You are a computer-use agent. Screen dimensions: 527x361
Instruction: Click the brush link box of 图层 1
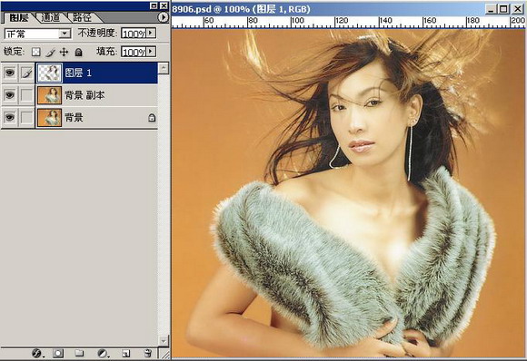point(26,73)
